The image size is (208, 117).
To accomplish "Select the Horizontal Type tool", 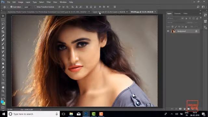I will 3,75.
